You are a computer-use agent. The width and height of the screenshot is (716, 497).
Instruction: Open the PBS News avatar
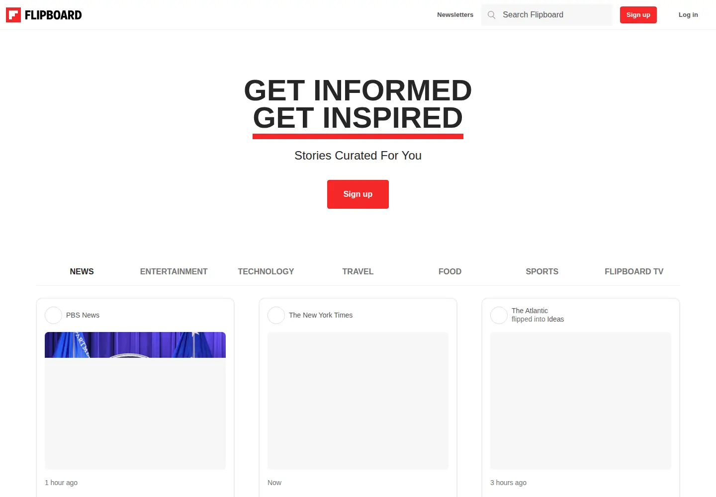pyautogui.click(x=53, y=315)
